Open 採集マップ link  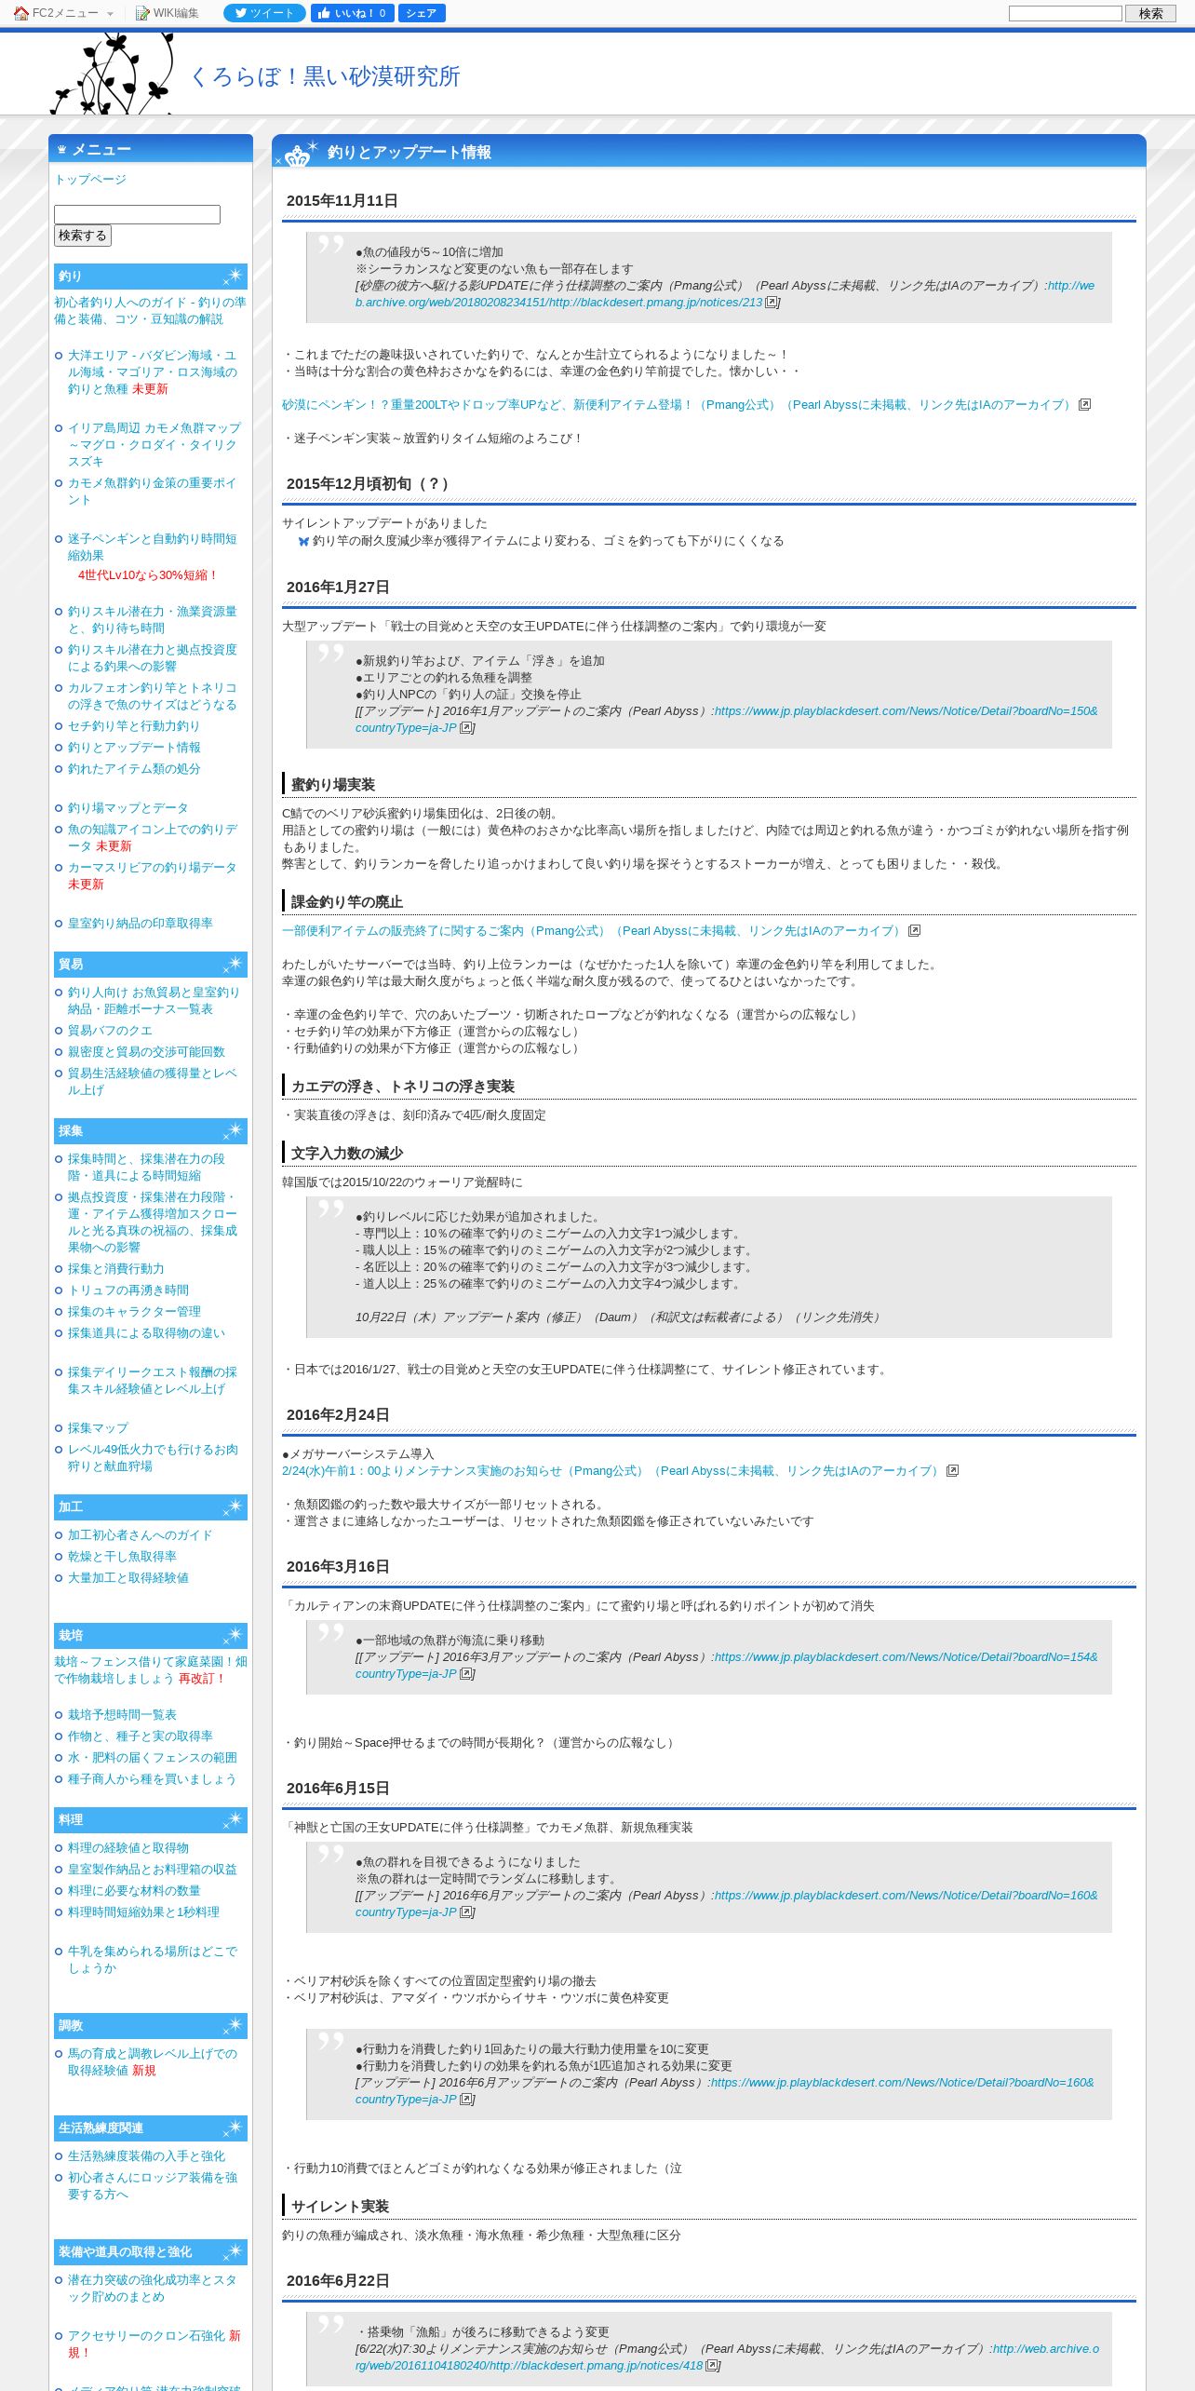98,1427
